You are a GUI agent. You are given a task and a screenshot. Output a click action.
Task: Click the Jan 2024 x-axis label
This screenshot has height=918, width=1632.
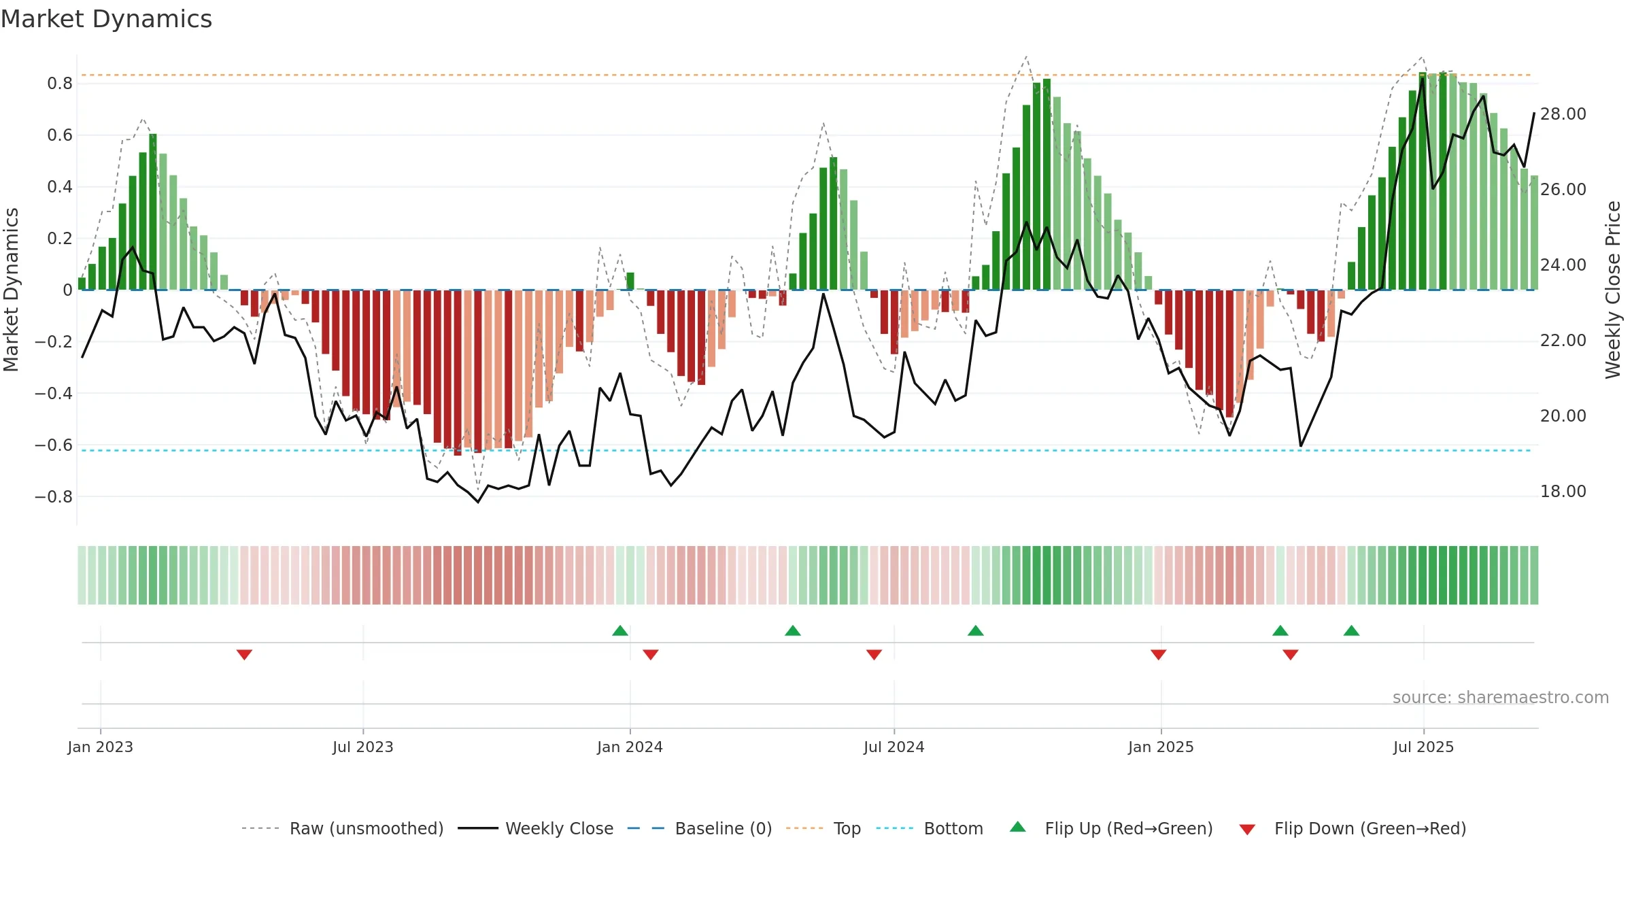(x=630, y=747)
